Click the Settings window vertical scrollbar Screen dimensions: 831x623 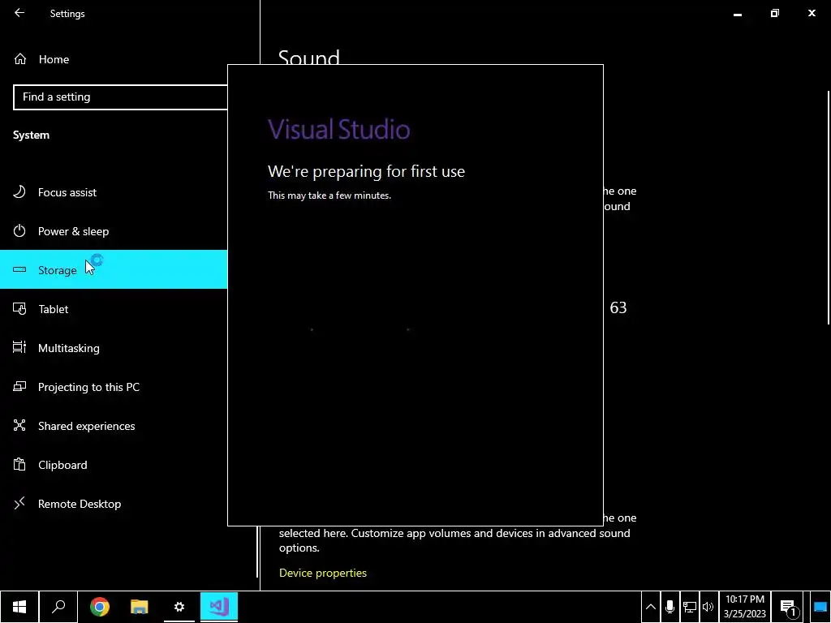click(829, 208)
